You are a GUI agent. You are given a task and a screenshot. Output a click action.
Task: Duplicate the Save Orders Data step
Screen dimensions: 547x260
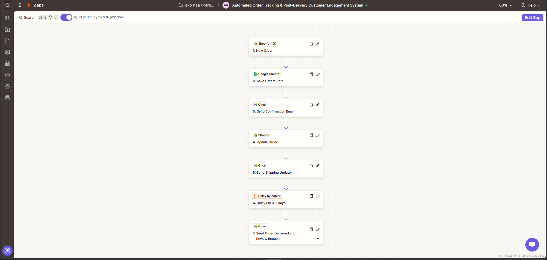(x=311, y=74)
